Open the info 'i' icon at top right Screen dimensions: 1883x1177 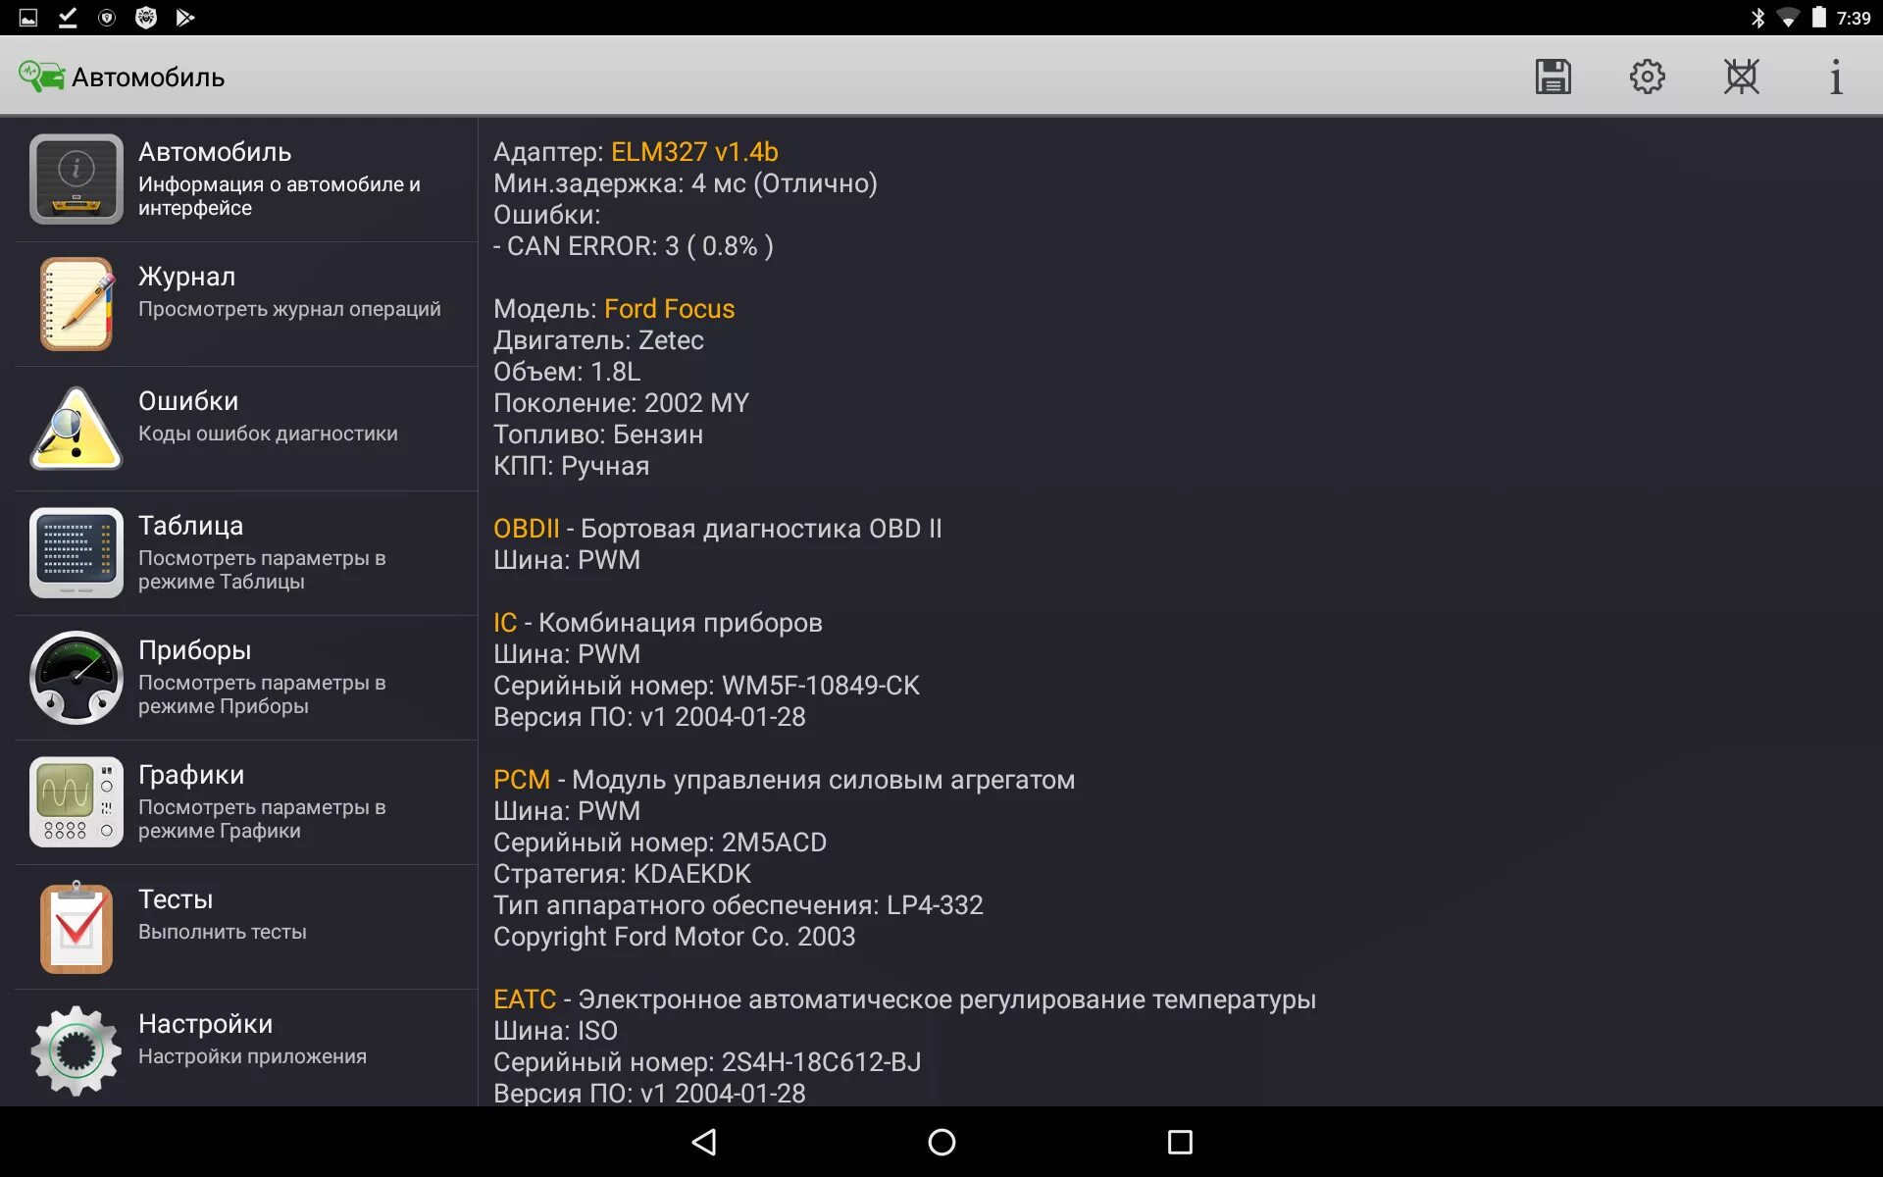1835,77
